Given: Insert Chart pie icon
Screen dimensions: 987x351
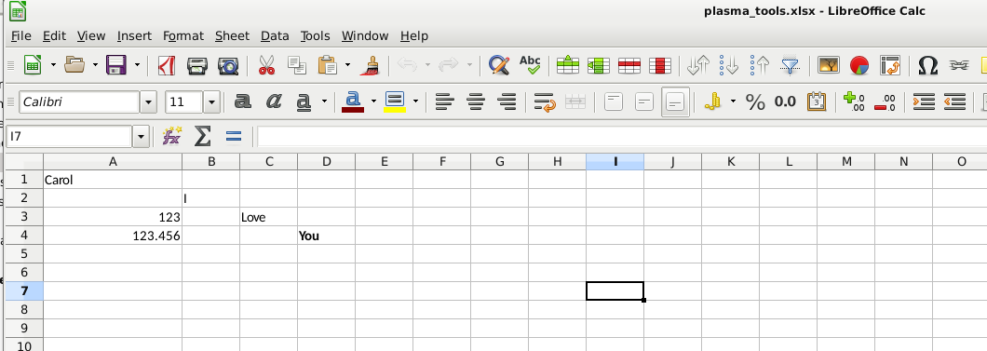Looking at the screenshot, I should (x=859, y=65).
